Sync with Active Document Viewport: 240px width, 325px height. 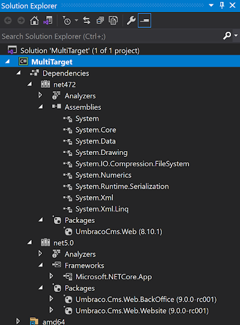[x=86, y=20]
